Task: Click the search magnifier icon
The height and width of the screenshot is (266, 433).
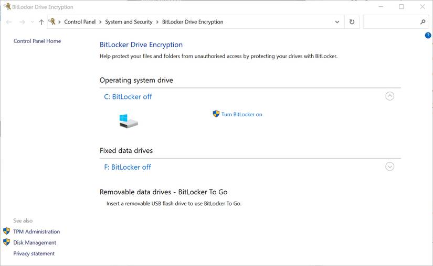Action: tap(423, 22)
